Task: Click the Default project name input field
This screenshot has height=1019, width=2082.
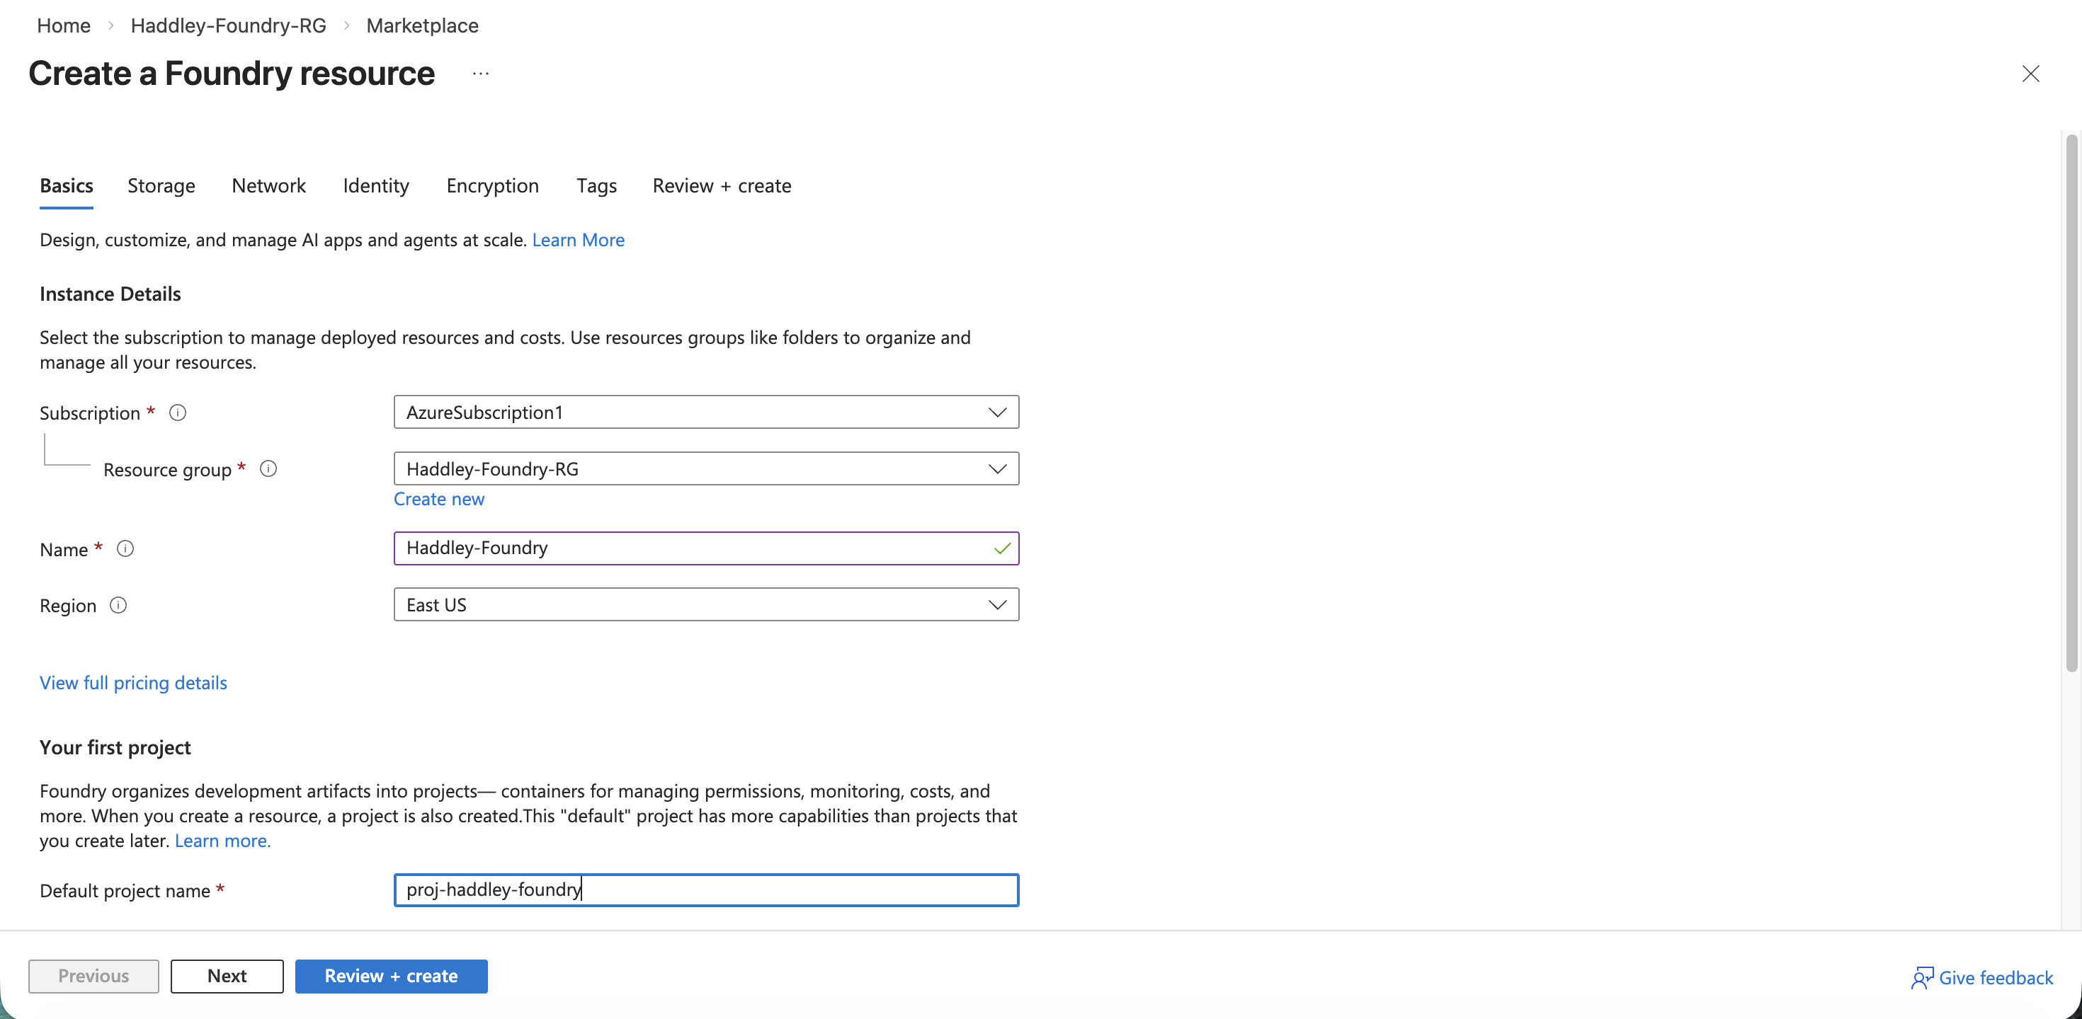Action: click(x=705, y=890)
